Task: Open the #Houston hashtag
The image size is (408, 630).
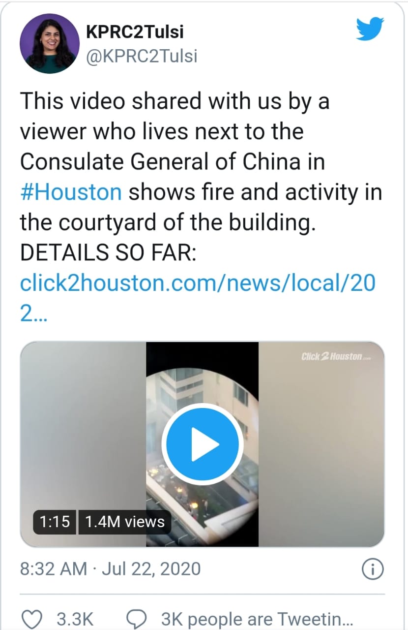Action: tap(71, 191)
